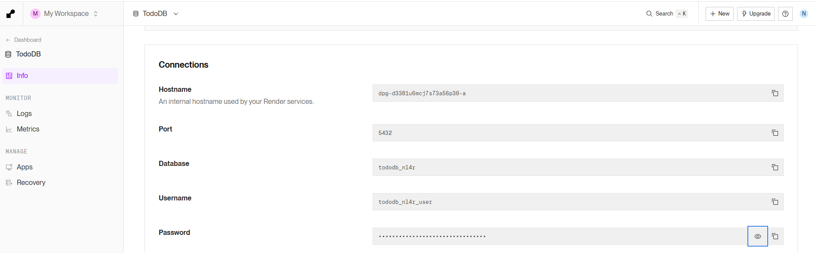
Task: Open the TodoDB breadcrumb dropdown
Action: (156, 14)
